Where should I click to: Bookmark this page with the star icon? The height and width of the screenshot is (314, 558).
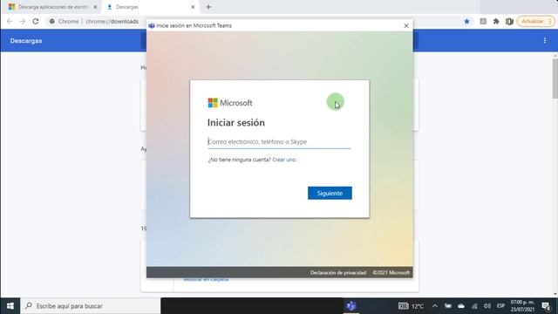click(466, 21)
